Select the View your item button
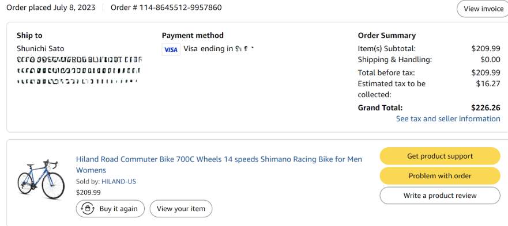508x226 pixels. point(181,209)
